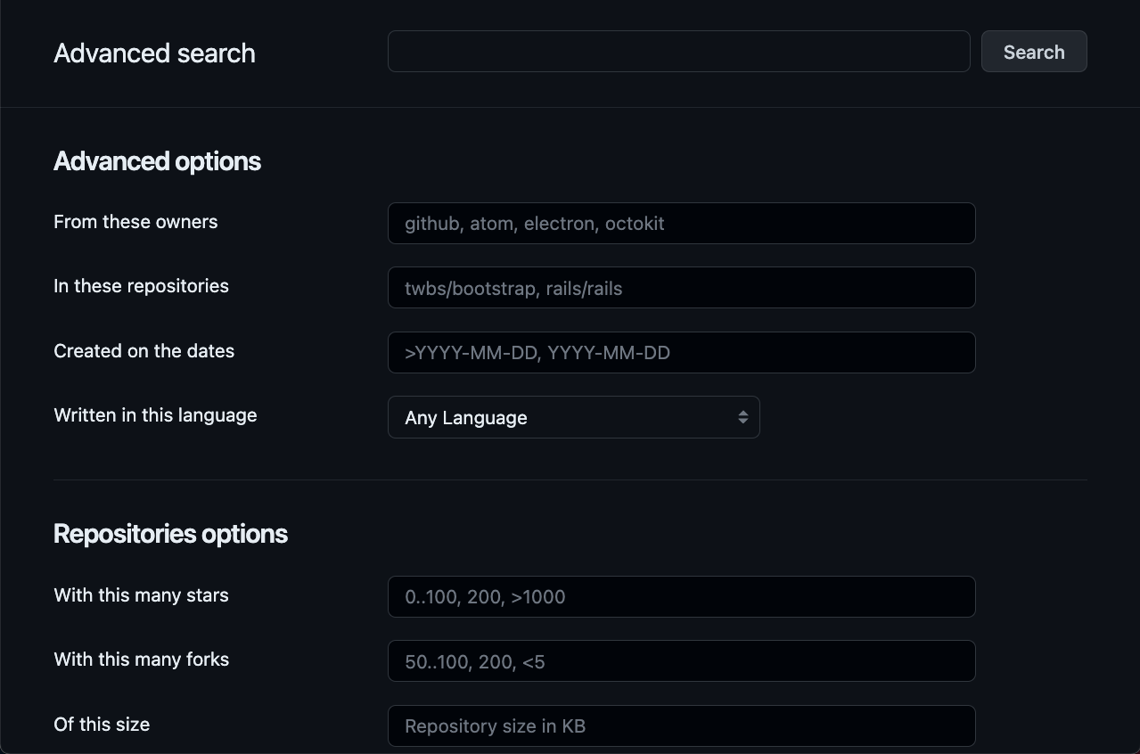Click the owners input with github, atom placeholder
Image resolution: width=1140 pixels, height=754 pixels.
(x=681, y=223)
